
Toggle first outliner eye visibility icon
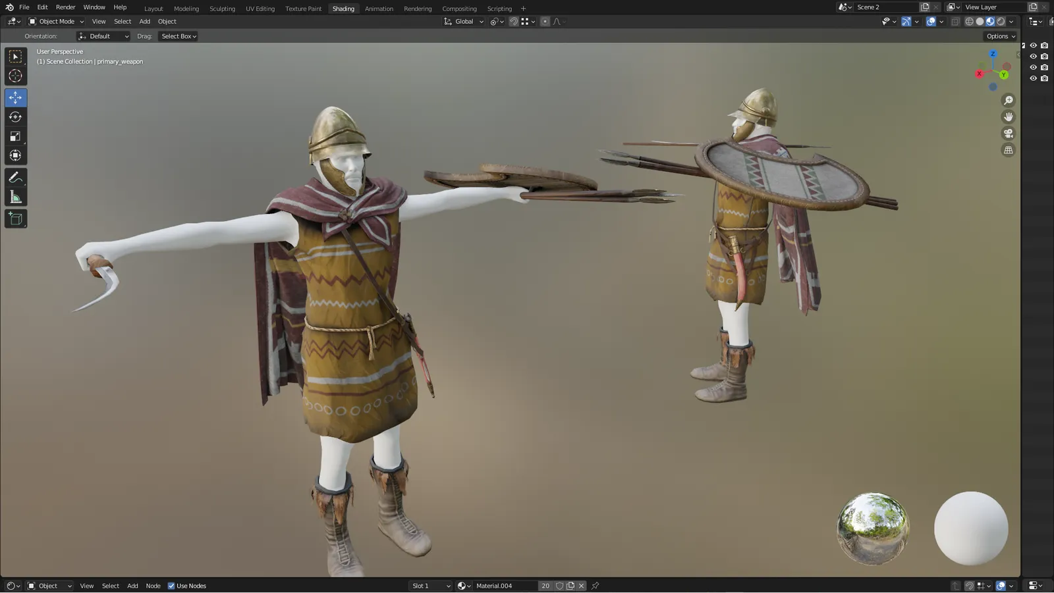click(x=1033, y=45)
